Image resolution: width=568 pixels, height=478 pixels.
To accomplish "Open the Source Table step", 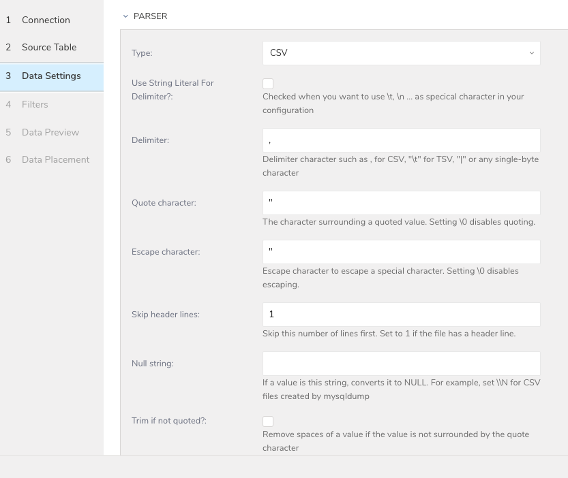I will [x=48, y=47].
